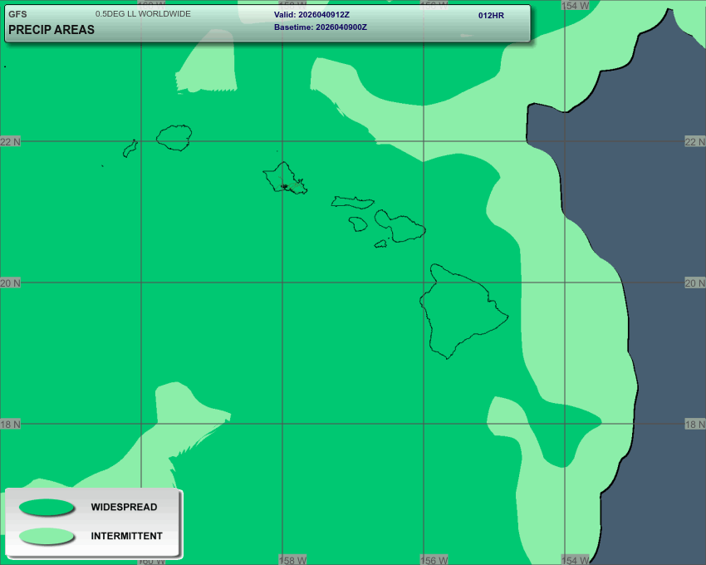Click Molokai island outline
706x565 pixels.
(x=352, y=202)
